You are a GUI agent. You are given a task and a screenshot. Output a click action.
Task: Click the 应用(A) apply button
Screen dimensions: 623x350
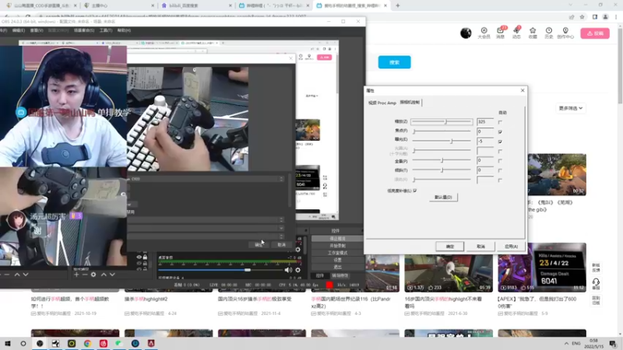[511, 247]
